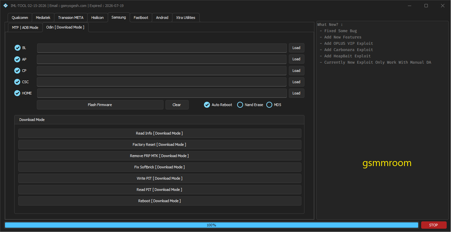Toggle the CP checkbox
This screenshot has height=232, width=451.
coord(18,71)
